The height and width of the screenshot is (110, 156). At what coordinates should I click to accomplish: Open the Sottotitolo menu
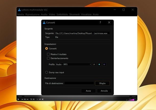pyautogui.click(x=62, y=15)
